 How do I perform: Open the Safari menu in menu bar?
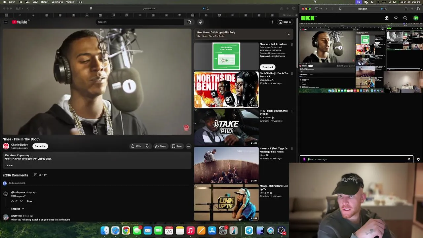tap(12, 2)
